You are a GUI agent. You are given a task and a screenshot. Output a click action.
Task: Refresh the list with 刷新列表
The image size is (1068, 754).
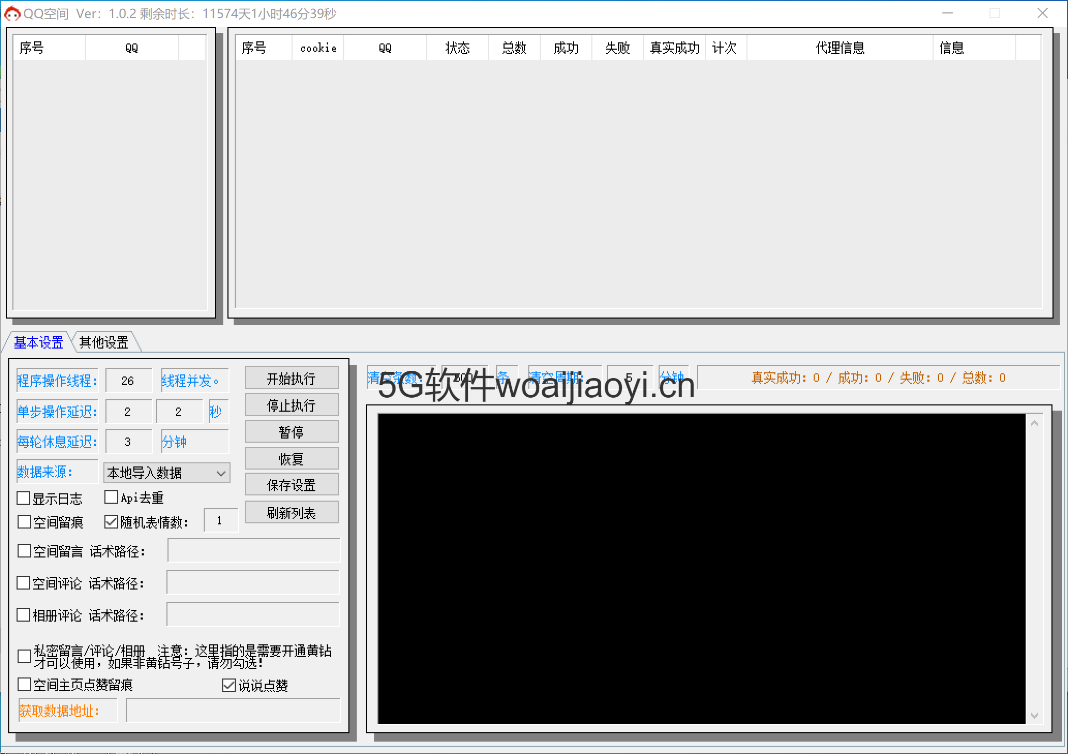point(292,513)
